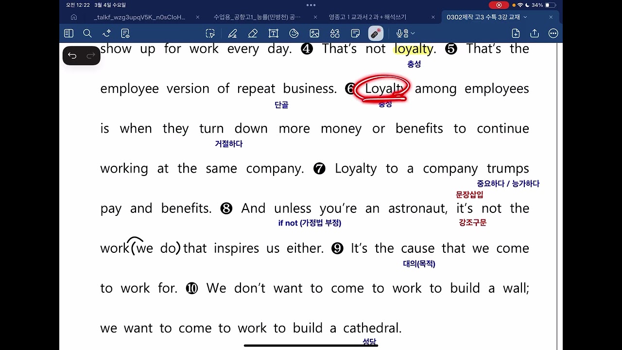Open the share export menu
The image size is (622, 350).
pos(535,34)
